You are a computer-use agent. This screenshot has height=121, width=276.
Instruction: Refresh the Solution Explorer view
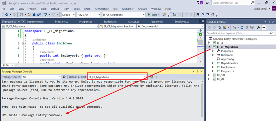[242, 27]
